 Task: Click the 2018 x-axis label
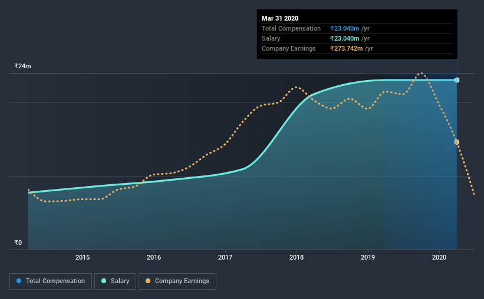297,257
